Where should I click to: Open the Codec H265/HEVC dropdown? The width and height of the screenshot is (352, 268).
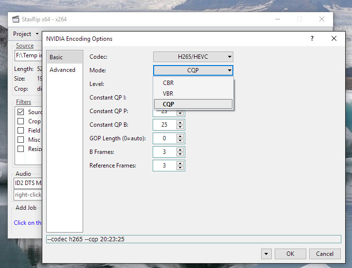193,57
